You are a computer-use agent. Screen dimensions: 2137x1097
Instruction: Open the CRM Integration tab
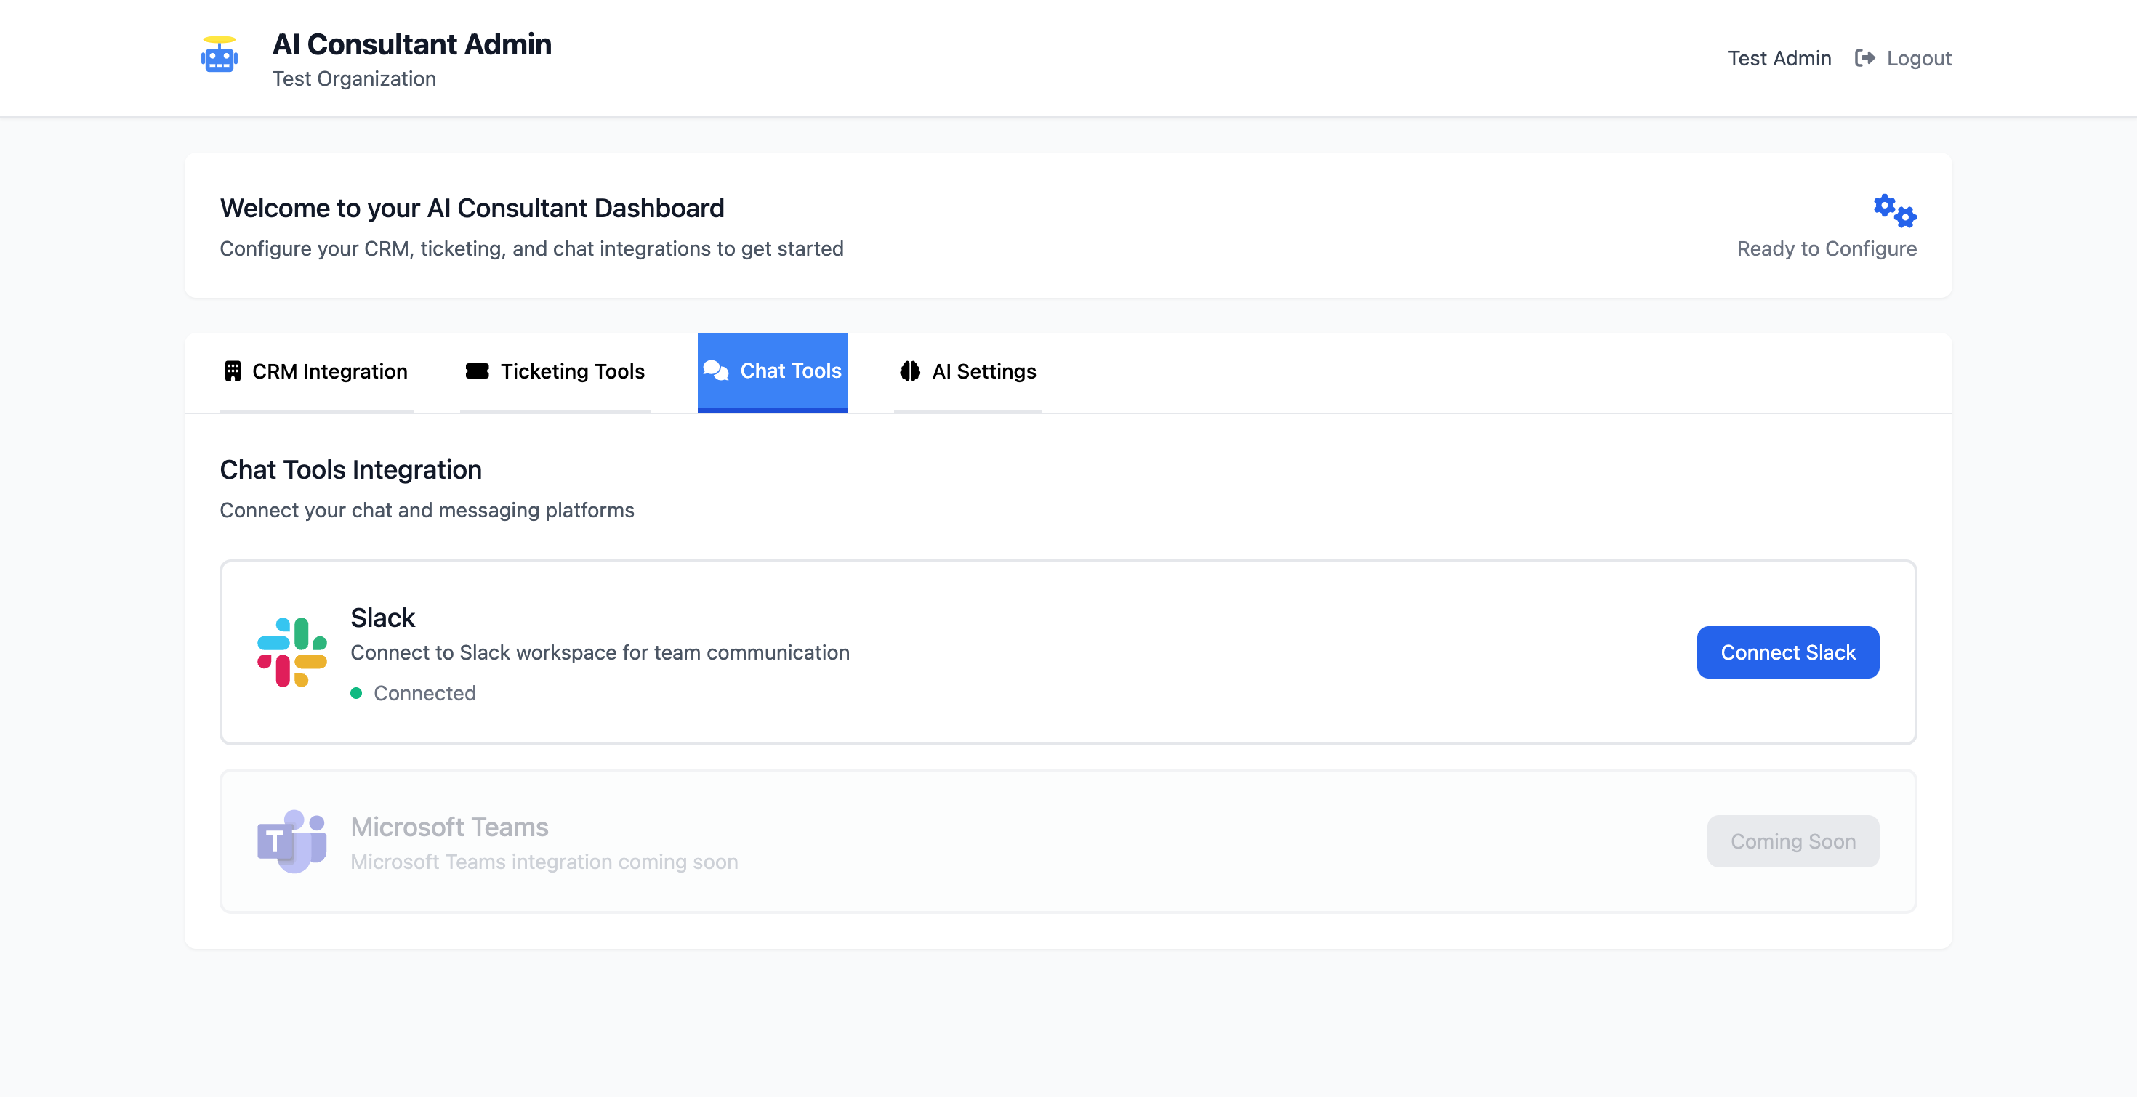click(x=316, y=371)
